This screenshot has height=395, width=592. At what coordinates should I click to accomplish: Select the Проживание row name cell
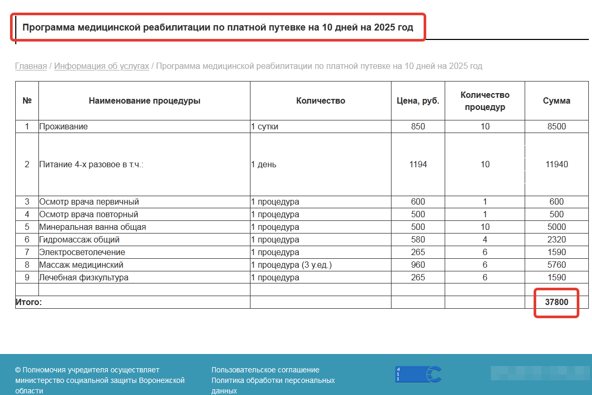tap(64, 127)
